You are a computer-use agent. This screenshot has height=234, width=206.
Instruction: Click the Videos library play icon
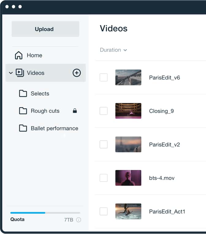(20, 73)
